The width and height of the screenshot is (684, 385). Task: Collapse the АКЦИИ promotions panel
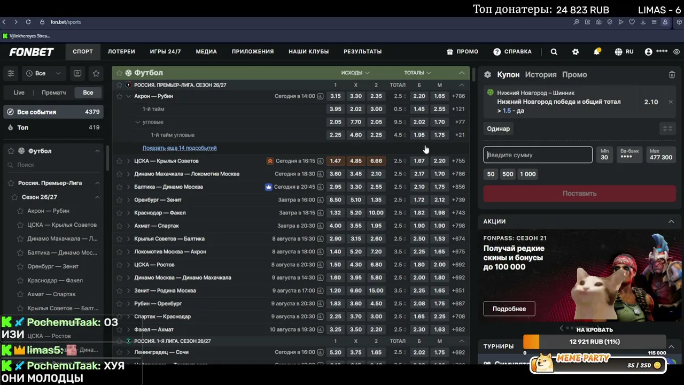point(671,221)
